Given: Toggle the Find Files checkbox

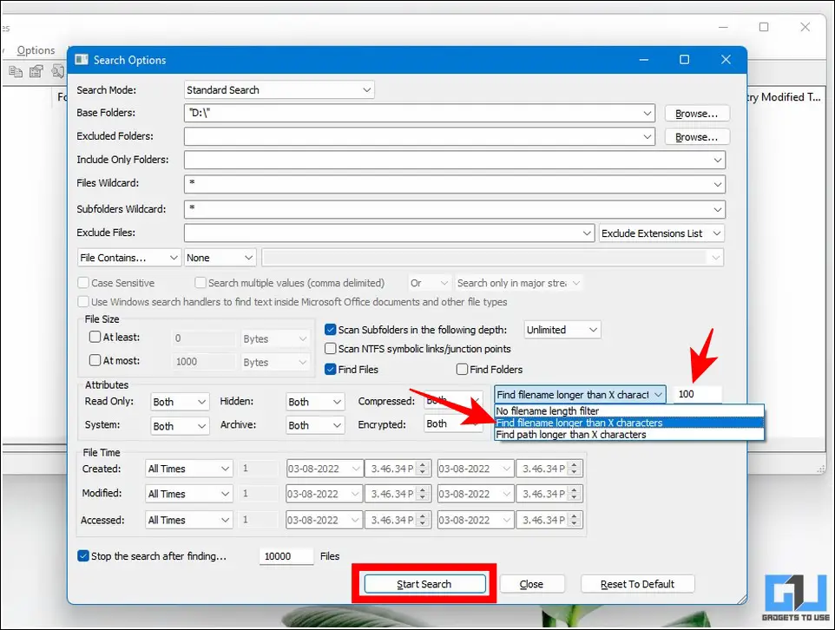Looking at the screenshot, I should tap(330, 369).
